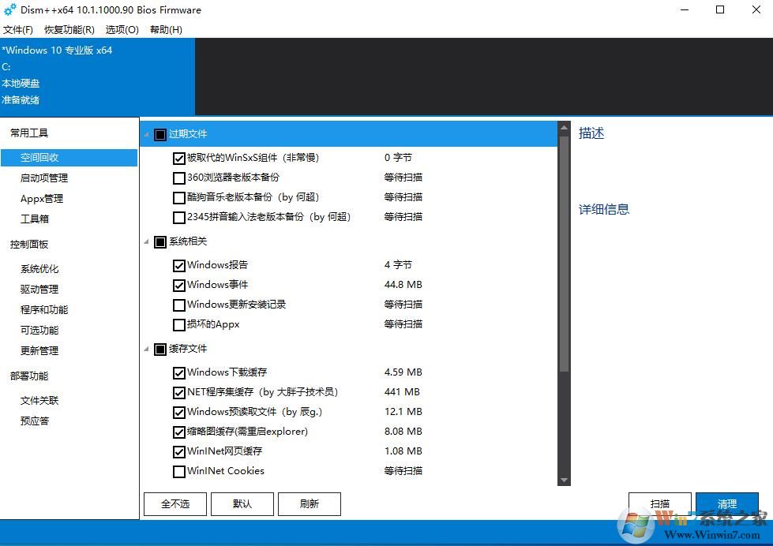
Task: Select 空间回收 in sidebar
Action: pos(69,158)
